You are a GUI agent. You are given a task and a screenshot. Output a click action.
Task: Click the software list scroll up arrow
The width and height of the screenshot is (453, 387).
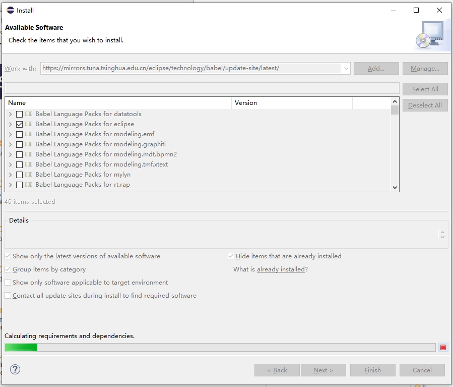click(395, 101)
